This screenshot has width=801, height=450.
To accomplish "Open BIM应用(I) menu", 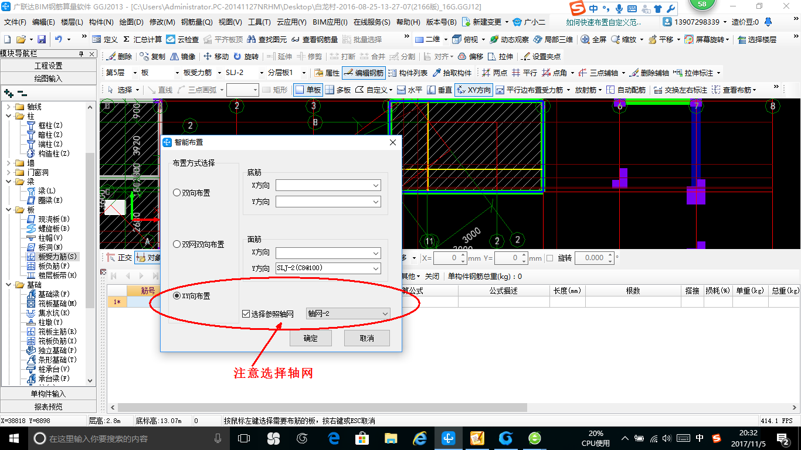I will (x=330, y=22).
